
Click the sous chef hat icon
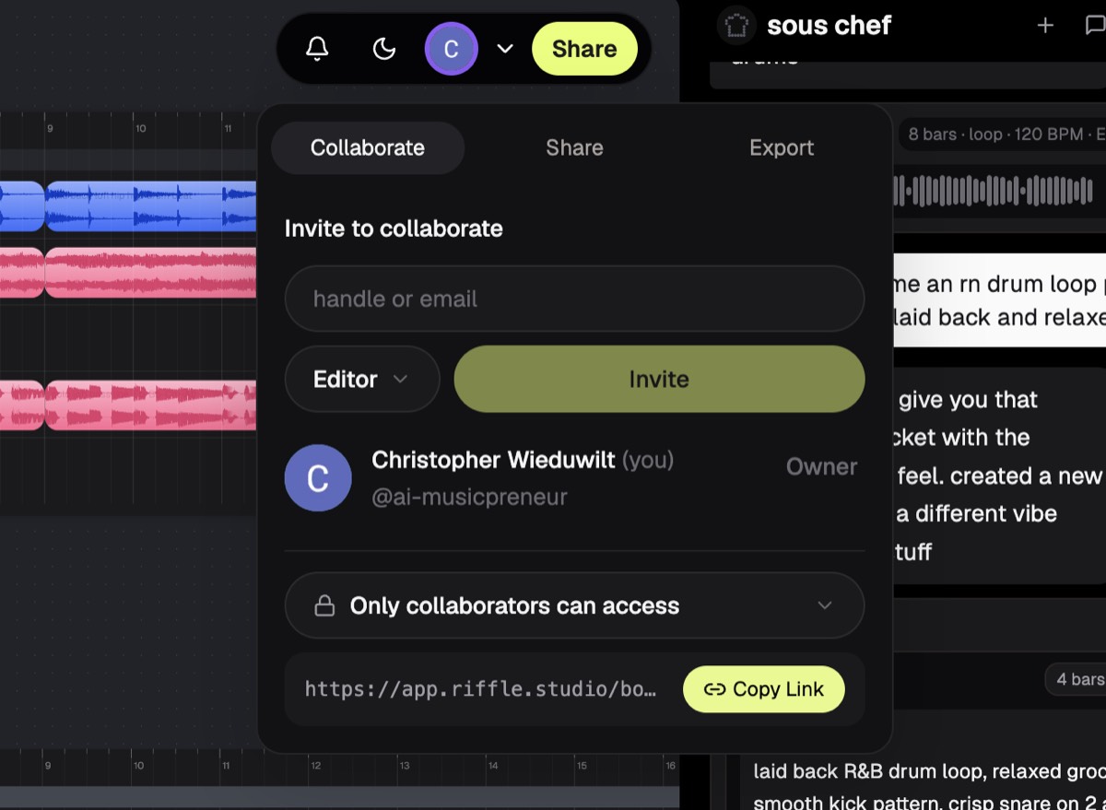click(736, 25)
